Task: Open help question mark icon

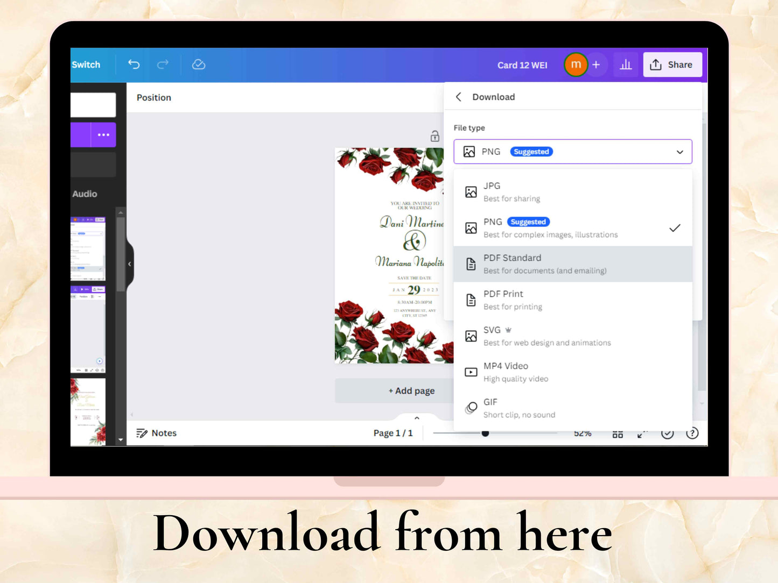Action: [x=692, y=433]
